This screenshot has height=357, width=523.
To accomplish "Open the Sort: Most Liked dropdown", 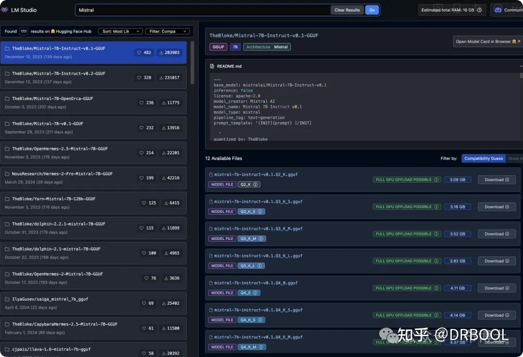I will pos(120,31).
